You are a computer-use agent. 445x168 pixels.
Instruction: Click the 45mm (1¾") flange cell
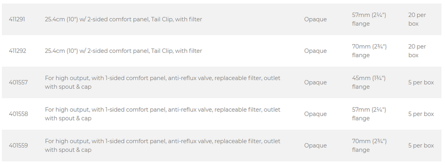[369, 82]
